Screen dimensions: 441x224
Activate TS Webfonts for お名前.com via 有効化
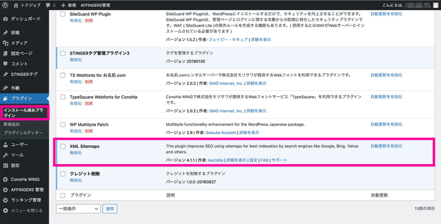click(x=76, y=82)
